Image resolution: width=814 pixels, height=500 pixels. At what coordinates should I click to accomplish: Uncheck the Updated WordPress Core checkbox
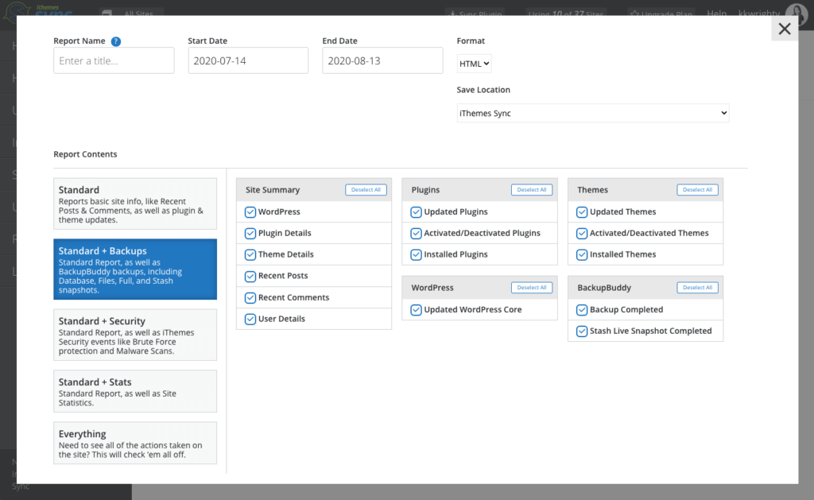[x=416, y=309]
